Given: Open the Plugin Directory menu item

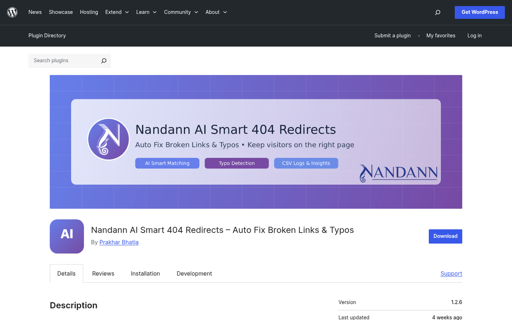Looking at the screenshot, I should tap(47, 36).
